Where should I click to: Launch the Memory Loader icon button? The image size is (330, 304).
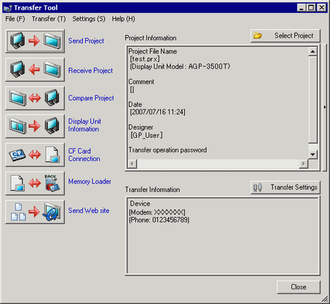tap(35, 183)
